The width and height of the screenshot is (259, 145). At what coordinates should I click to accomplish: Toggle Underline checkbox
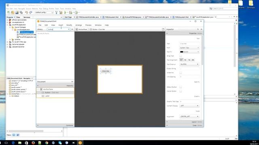[x=180, y=72]
